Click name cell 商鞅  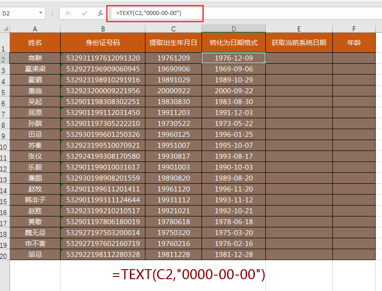(35, 58)
